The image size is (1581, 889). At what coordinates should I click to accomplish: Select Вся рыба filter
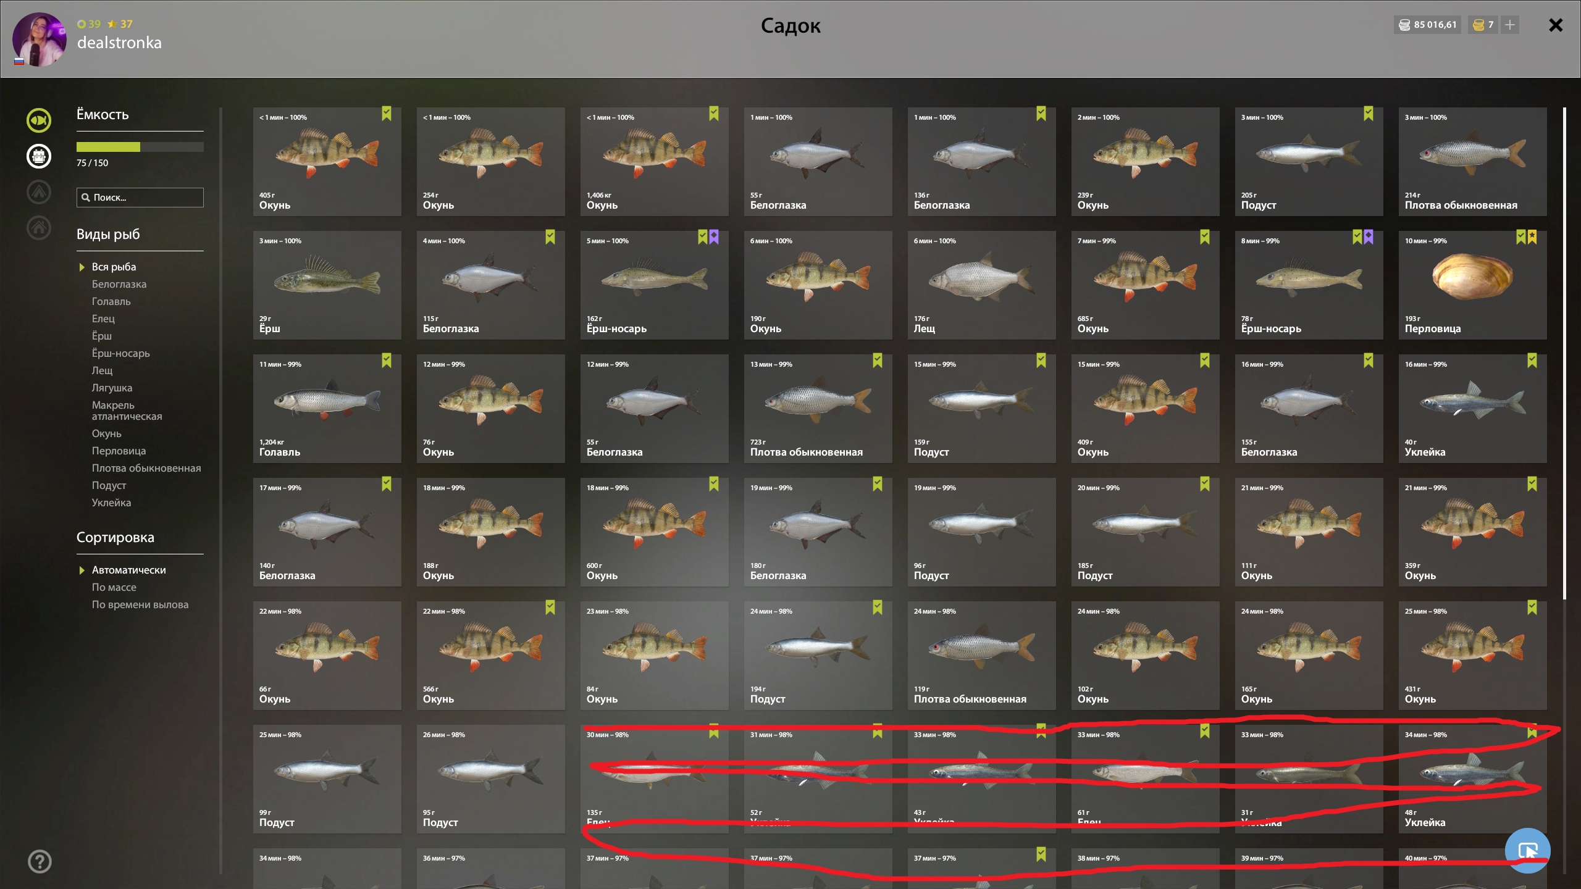[114, 267]
